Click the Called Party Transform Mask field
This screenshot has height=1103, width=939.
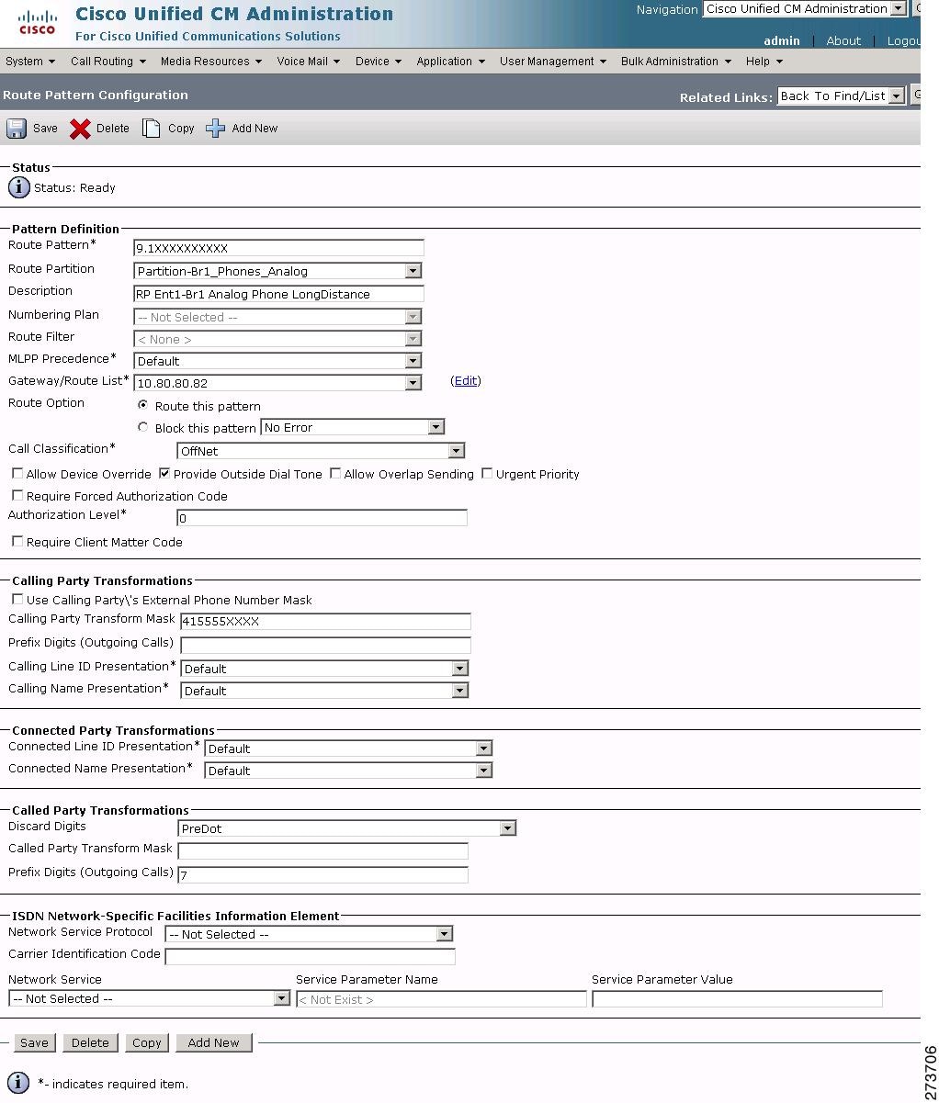pyautogui.click(x=323, y=851)
